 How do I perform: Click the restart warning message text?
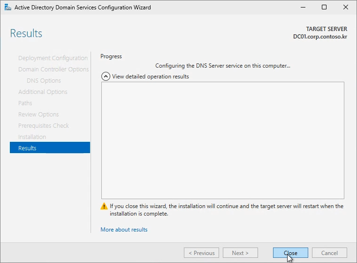(227, 210)
